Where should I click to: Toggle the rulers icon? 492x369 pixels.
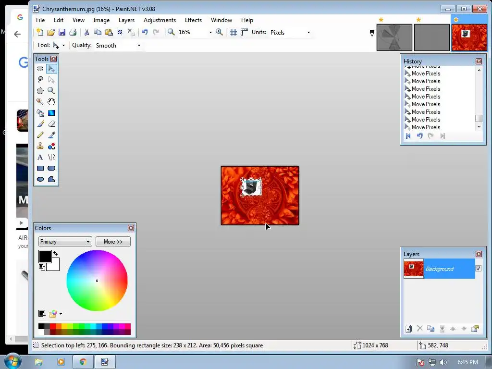[x=244, y=32]
